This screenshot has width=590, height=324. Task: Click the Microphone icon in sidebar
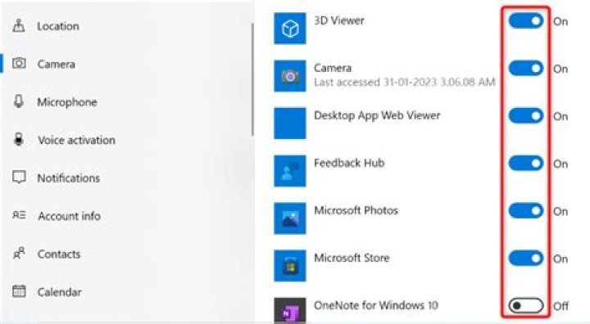click(x=18, y=101)
